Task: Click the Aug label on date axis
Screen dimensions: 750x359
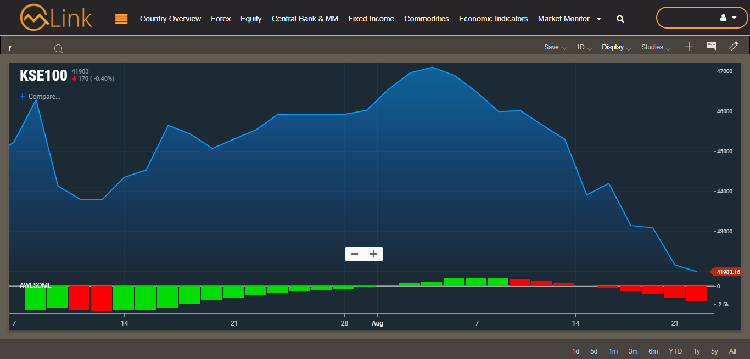Action: point(377,323)
